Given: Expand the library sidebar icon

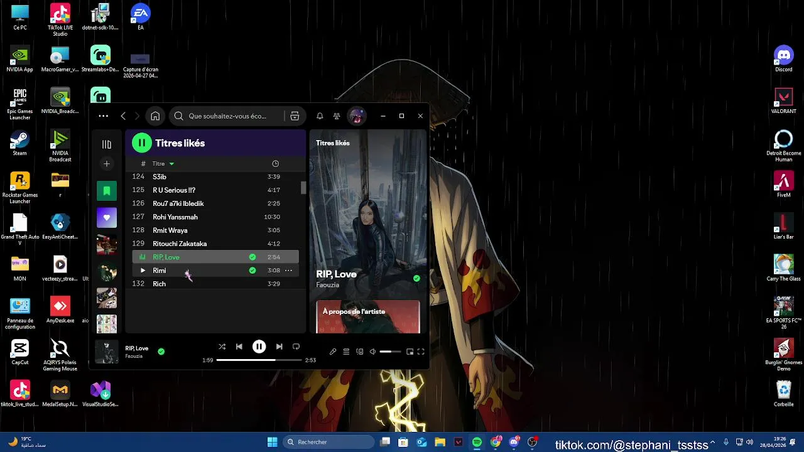Looking at the screenshot, I should (107, 144).
